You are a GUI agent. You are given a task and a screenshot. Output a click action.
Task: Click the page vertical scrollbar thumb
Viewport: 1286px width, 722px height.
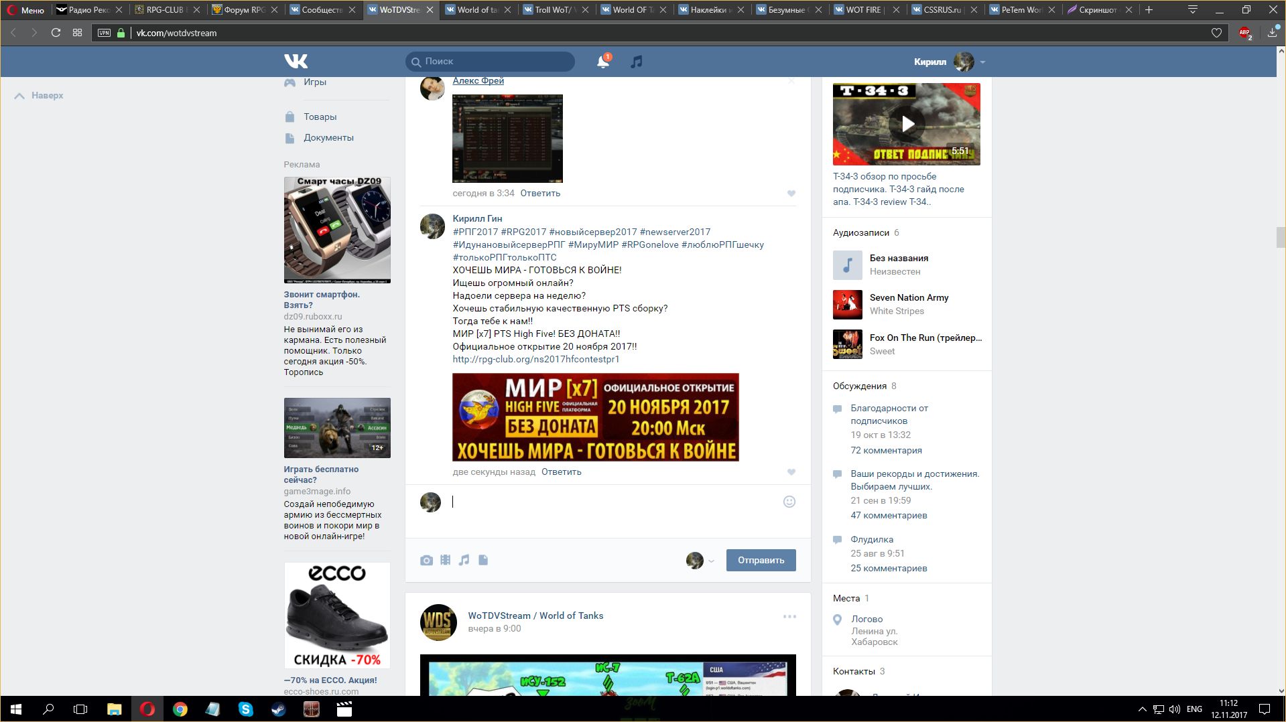[1281, 237]
